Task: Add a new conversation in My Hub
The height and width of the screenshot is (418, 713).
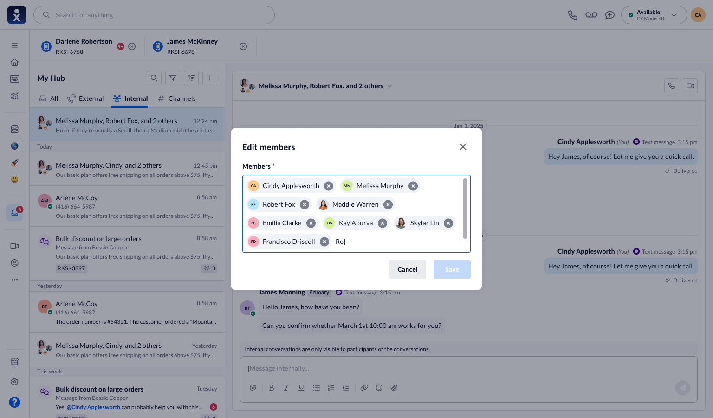Action: click(x=210, y=78)
